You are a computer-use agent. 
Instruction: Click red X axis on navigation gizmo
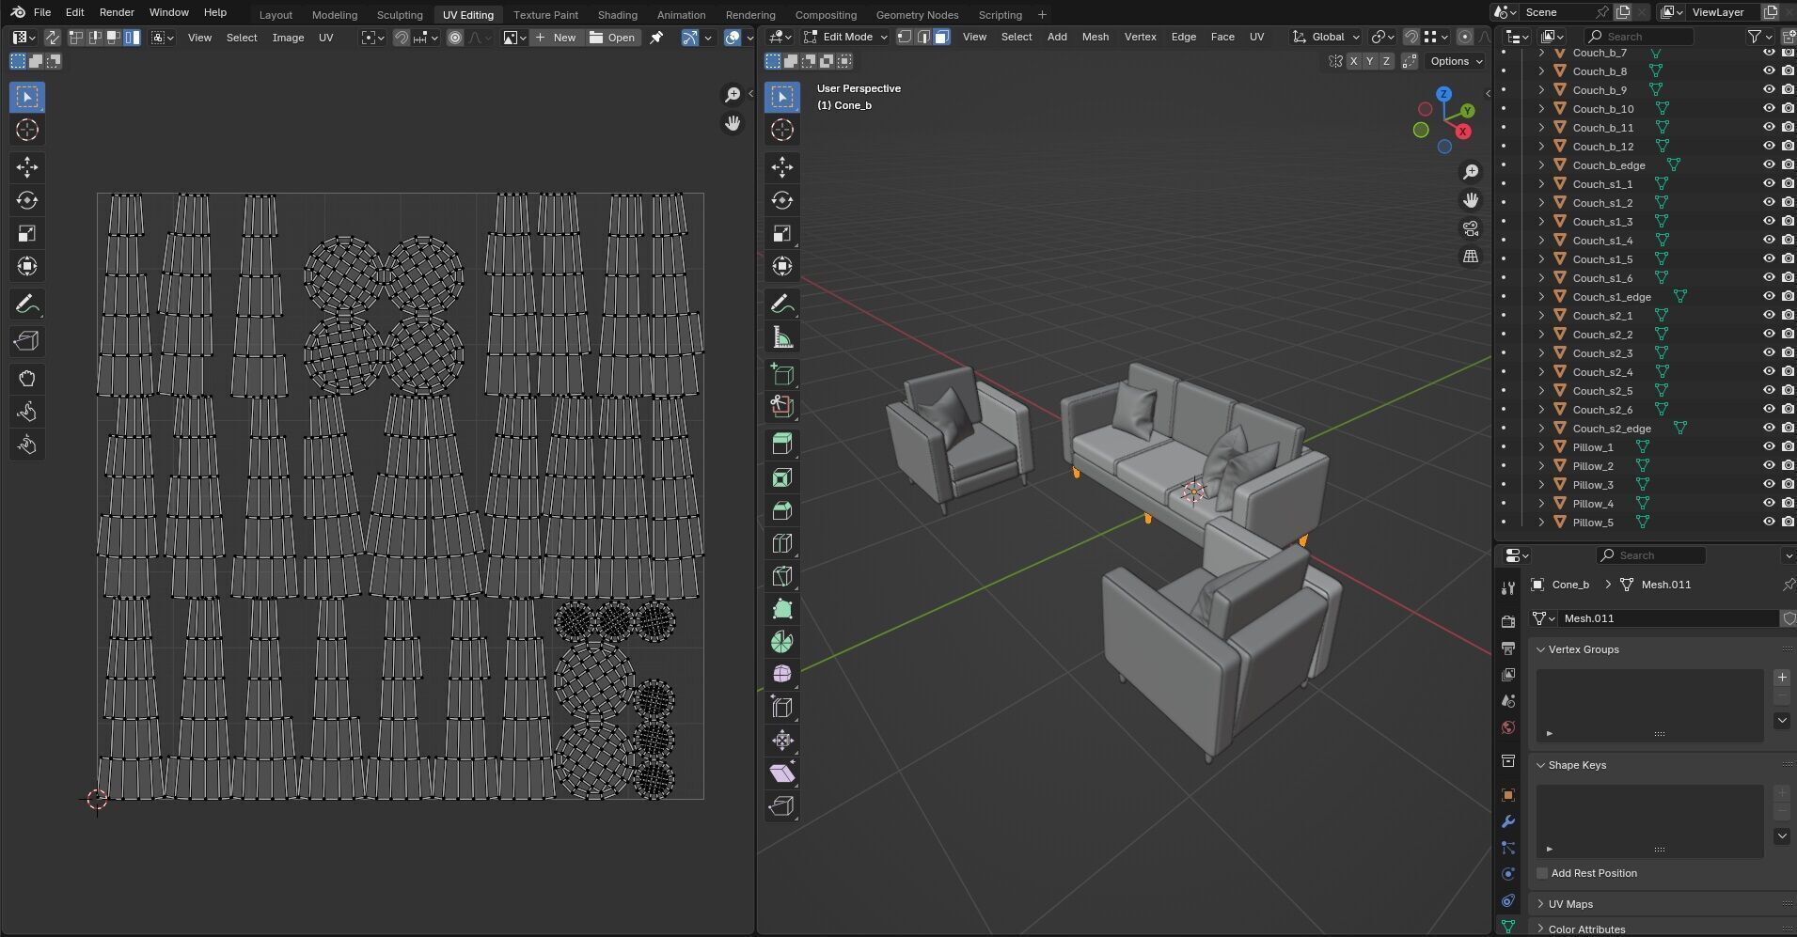1463,132
